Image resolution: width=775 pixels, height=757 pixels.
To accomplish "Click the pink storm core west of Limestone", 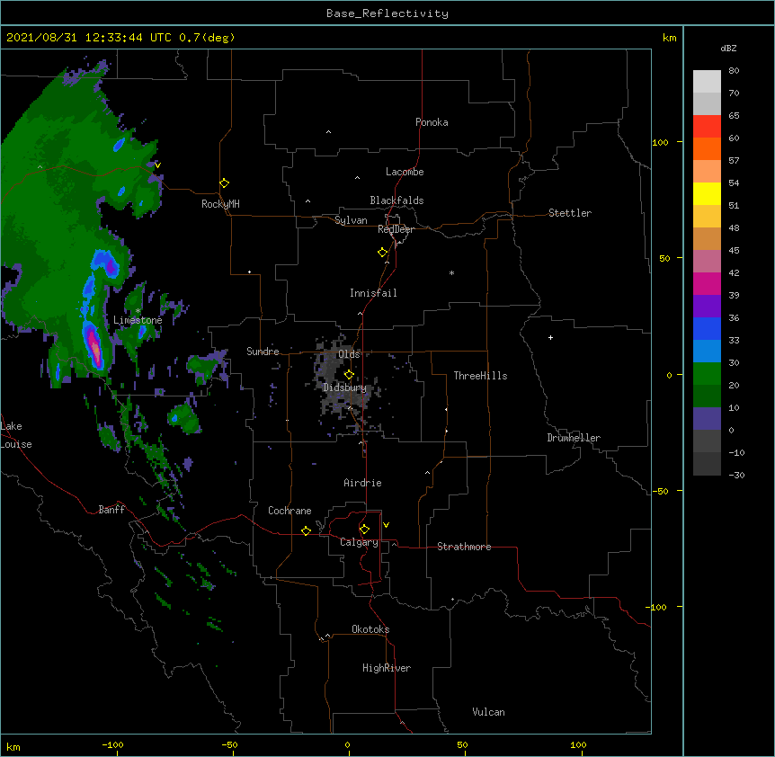I will coord(95,348).
